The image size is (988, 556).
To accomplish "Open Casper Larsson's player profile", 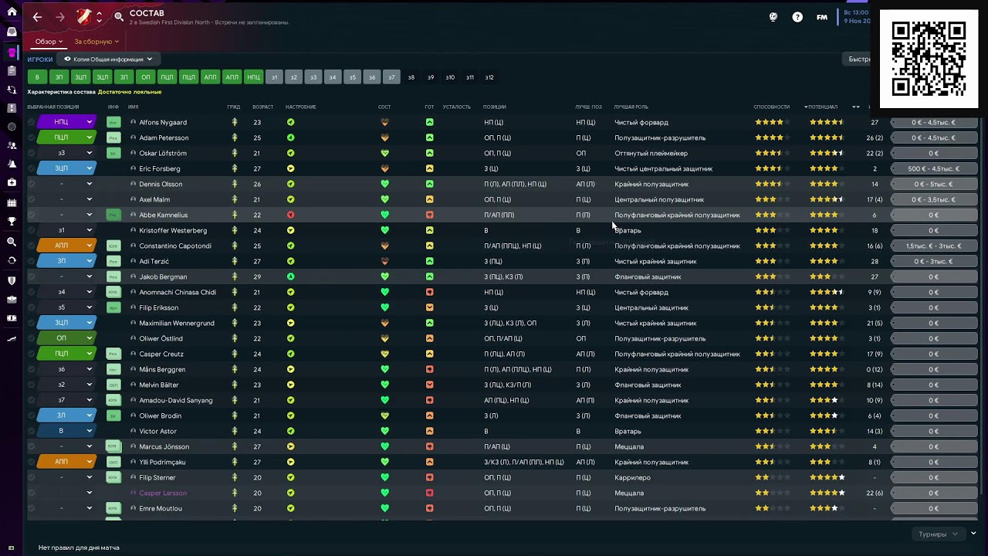I will click(163, 493).
